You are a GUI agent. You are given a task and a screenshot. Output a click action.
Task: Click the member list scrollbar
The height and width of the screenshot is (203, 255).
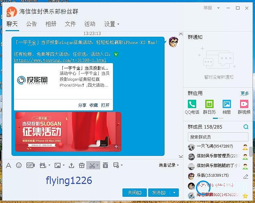(x=250, y=151)
